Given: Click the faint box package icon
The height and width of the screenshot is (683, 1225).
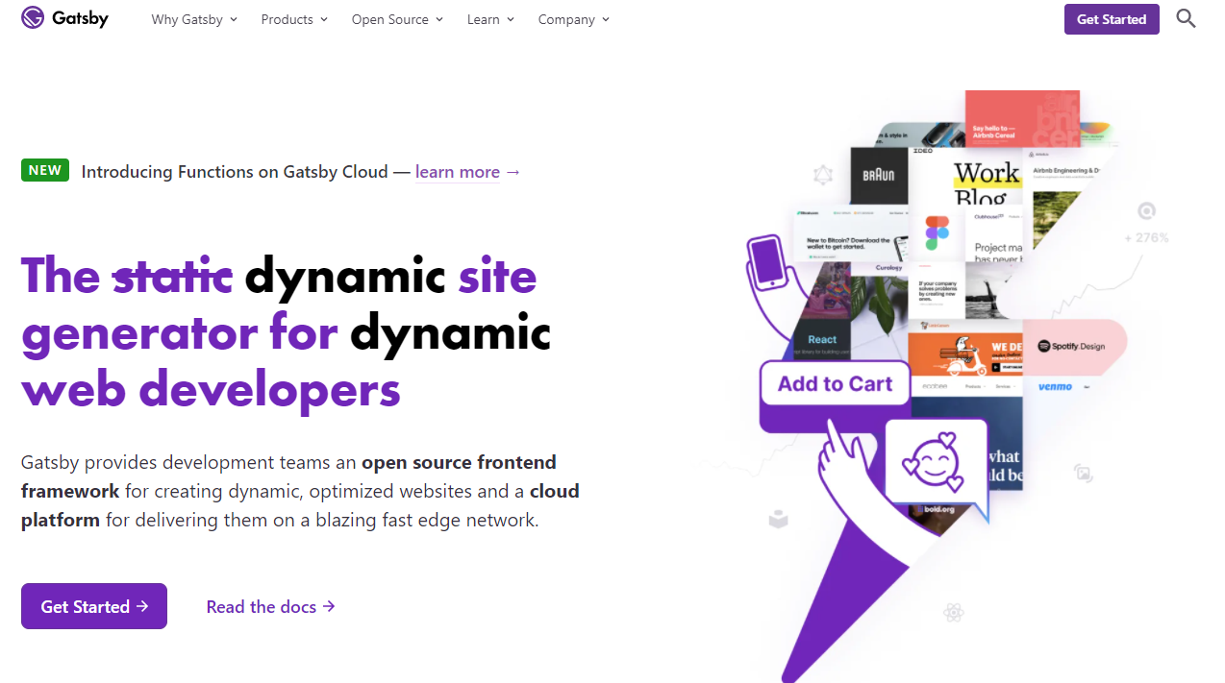Looking at the screenshot, I should [778, 519].
